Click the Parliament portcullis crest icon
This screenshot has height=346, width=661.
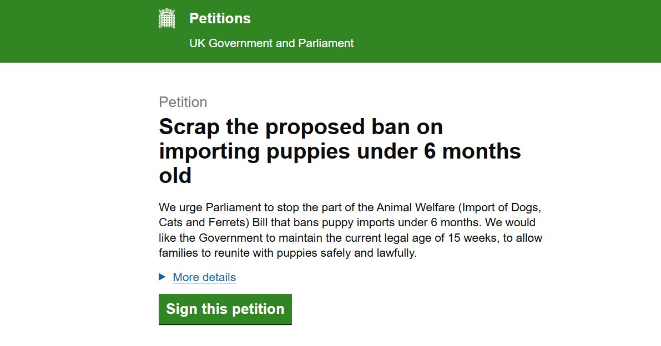tap(166, 18)
